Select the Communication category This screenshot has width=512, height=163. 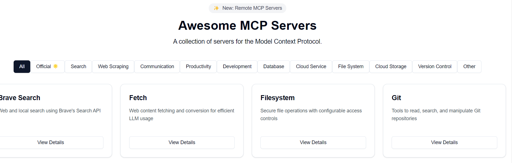coord(157,66)
